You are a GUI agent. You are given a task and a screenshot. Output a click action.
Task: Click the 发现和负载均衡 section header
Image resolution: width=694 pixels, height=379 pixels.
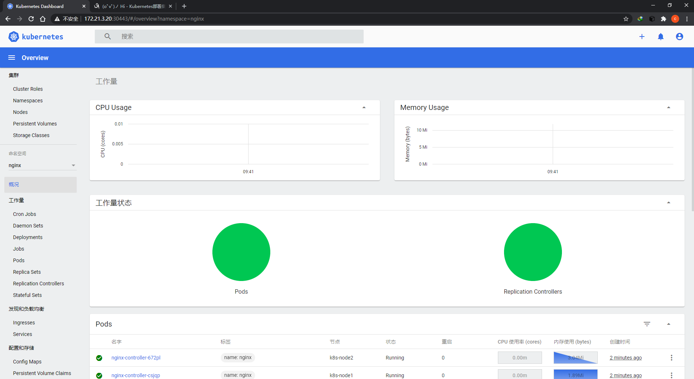pyautogui.click(x=26, y=309)
